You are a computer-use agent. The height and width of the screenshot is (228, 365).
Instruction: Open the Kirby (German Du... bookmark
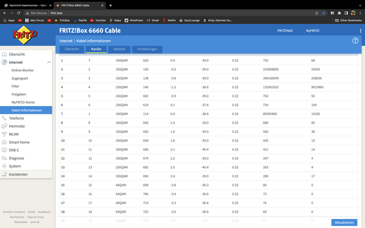pos(218,21)
